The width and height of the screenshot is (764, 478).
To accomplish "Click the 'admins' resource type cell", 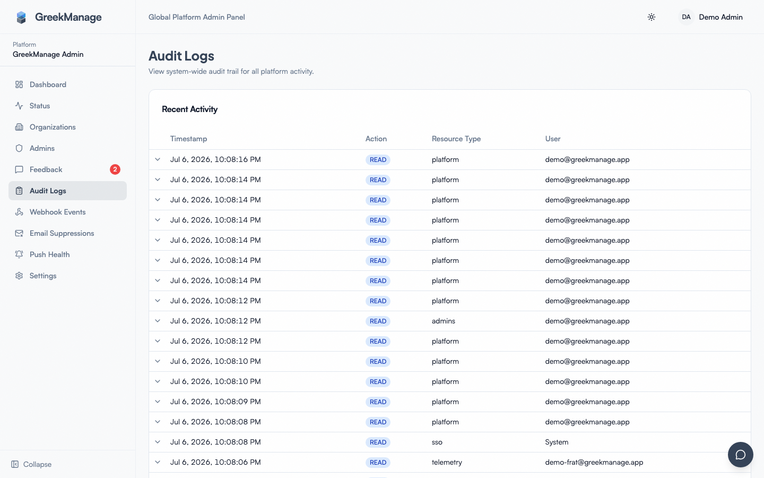I will point(444,321).
